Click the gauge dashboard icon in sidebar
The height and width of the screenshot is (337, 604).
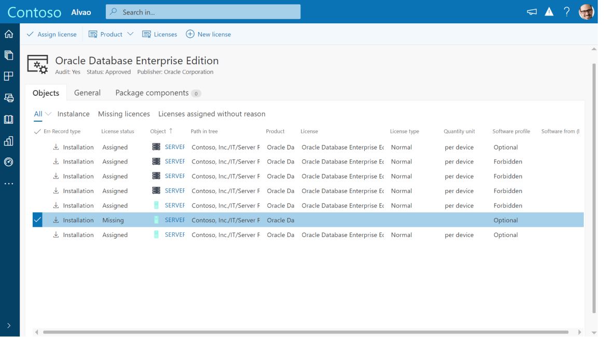(x=9, y=162)
